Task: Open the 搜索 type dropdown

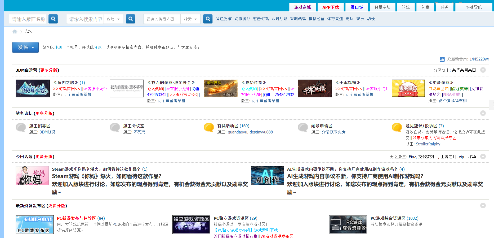Action: click(x=190, y=19)
